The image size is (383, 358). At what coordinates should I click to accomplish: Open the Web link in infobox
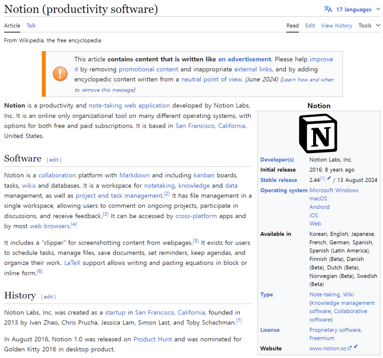tap(315, 224)
